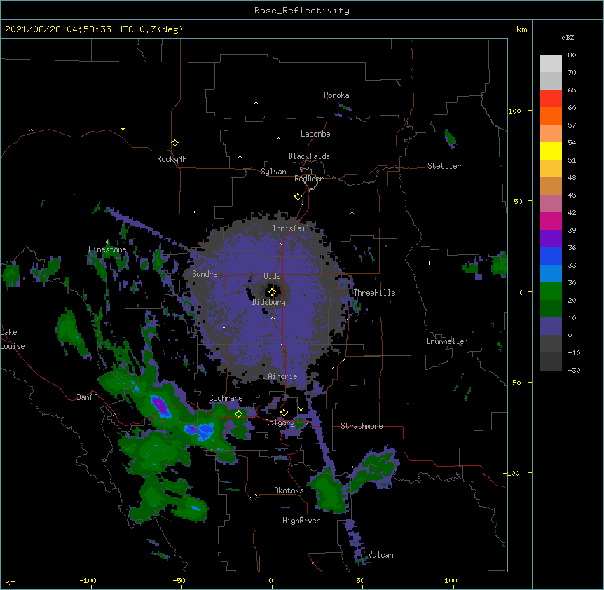The height and width of the screenshot is (590, 604).
Task: Click the dBZ legend heading
Action: pyautogui.click(x=568, y=37)
